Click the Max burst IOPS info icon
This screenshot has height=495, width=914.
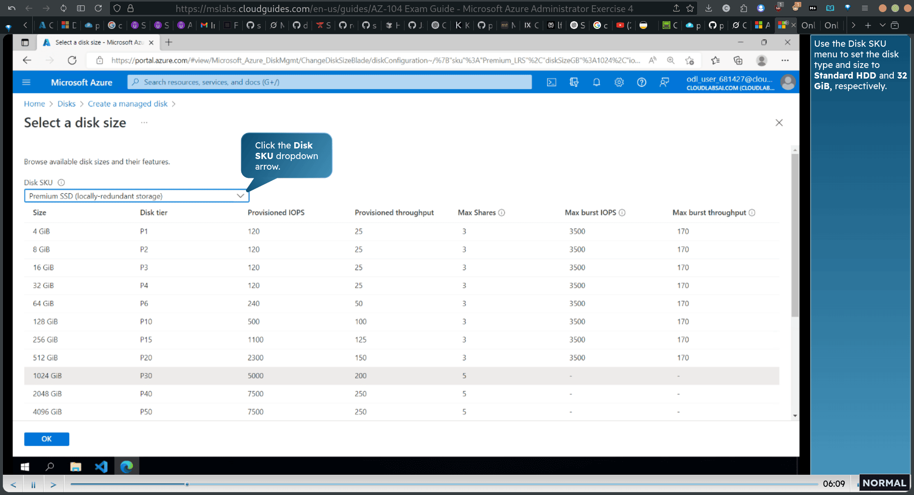622,213
